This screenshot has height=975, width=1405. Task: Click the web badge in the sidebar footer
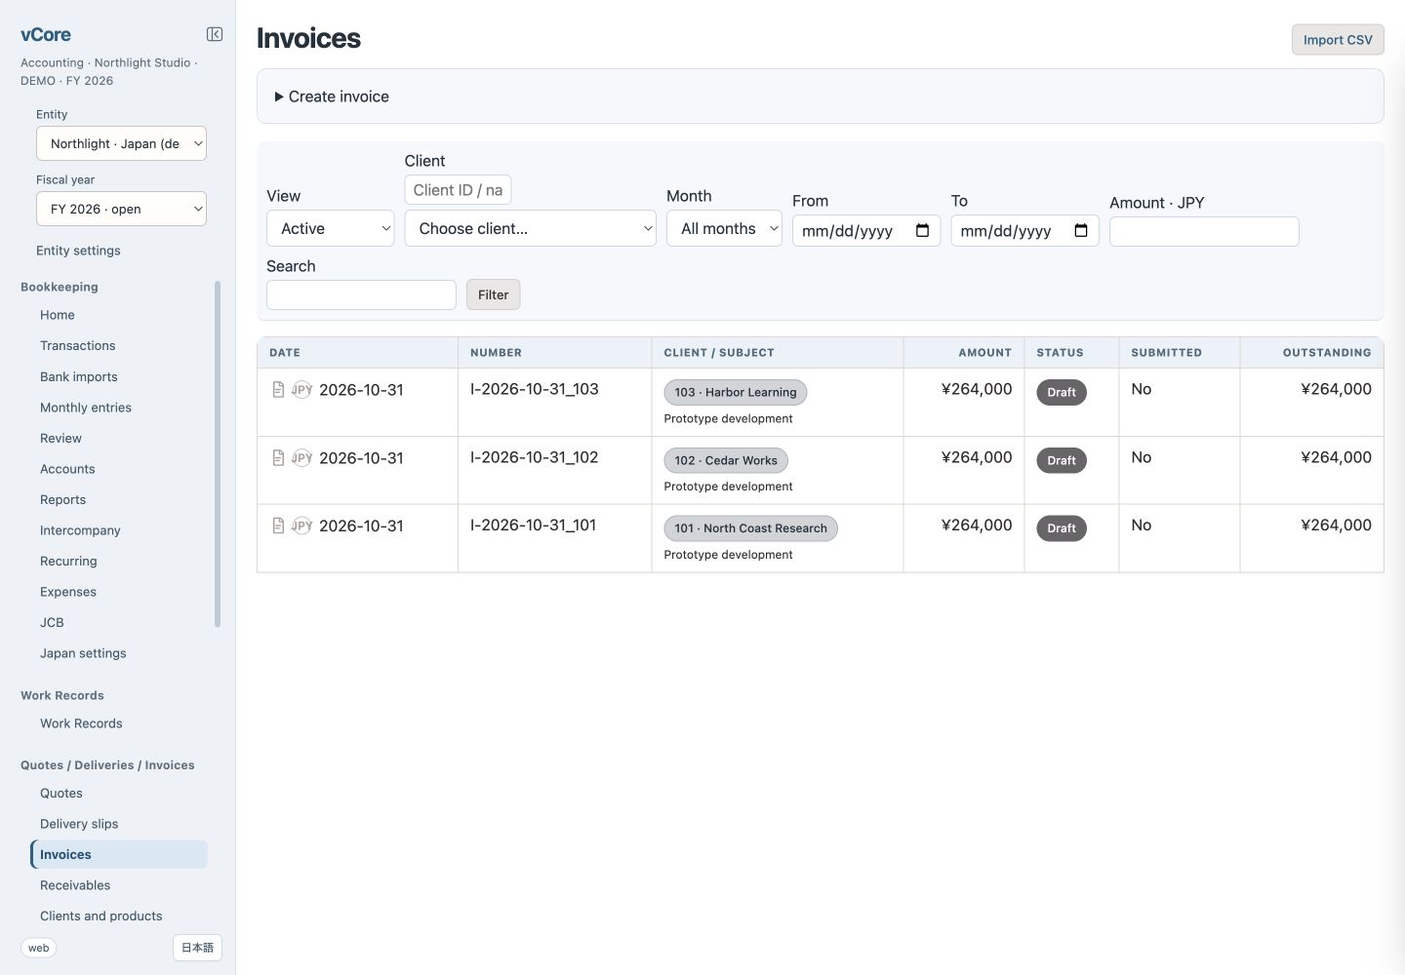click(38, 948)
